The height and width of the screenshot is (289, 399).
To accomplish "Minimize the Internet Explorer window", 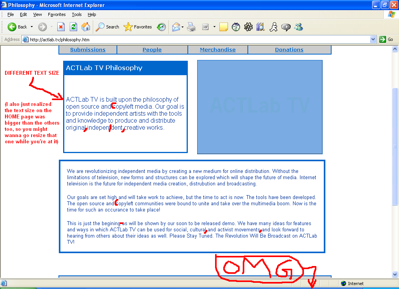I will pyautogui.click(x=376, y=5).
